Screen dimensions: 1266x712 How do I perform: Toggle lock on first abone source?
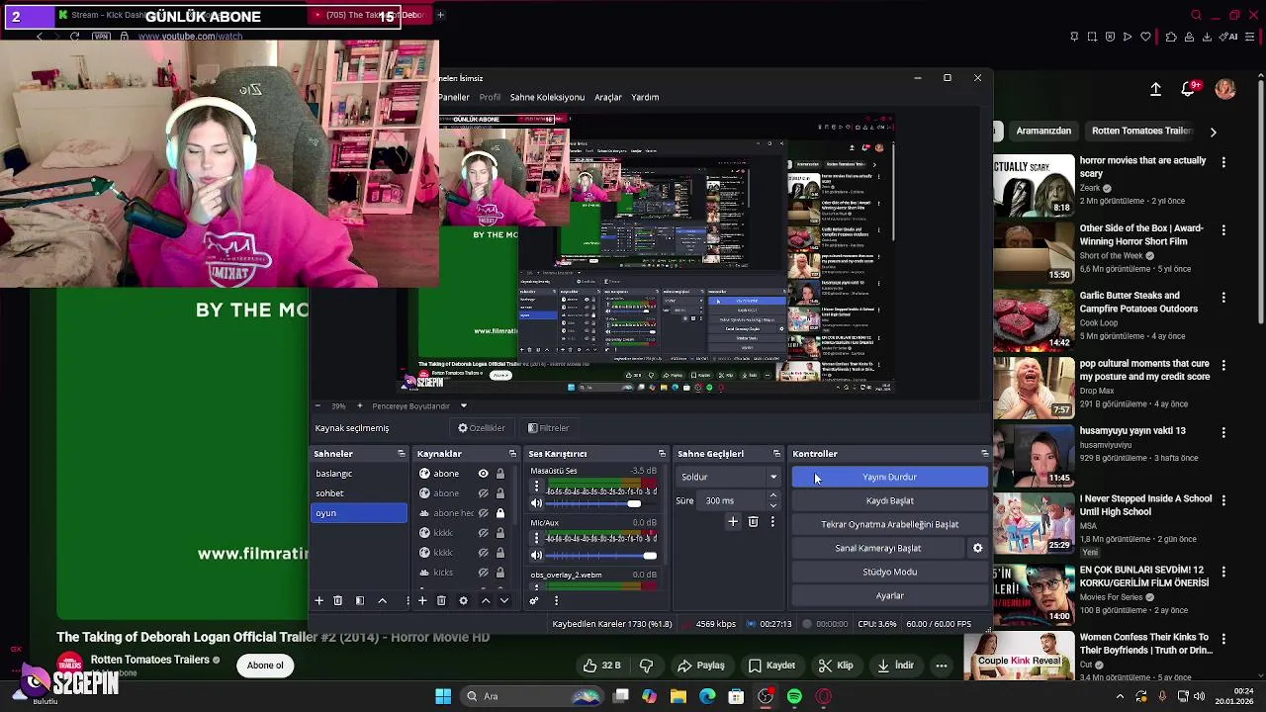[x=499, y=474]
